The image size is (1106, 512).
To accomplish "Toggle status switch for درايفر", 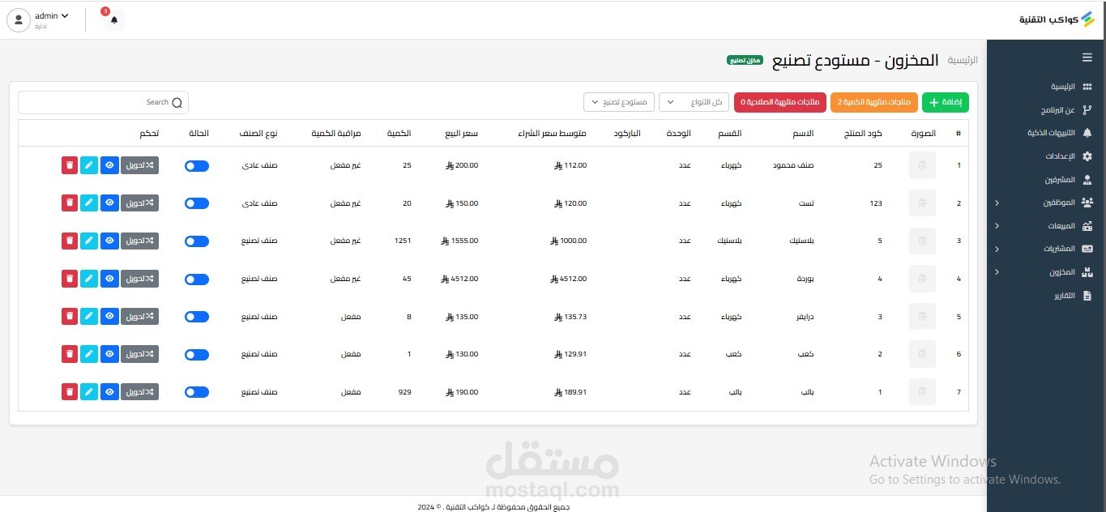I will click(x=197, y=316).
